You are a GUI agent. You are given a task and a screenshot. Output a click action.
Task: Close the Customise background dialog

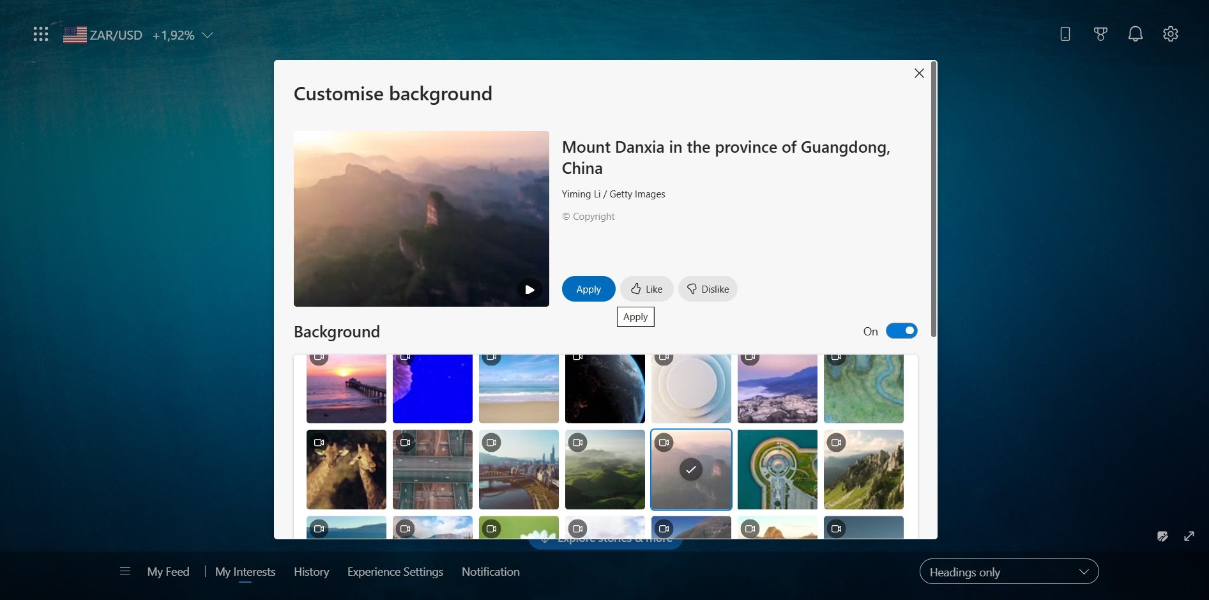[919, 73]
